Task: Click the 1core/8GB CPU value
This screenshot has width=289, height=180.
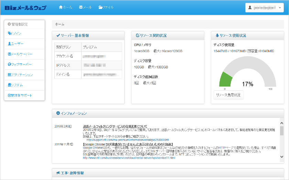Action: [x=141, y=51]
